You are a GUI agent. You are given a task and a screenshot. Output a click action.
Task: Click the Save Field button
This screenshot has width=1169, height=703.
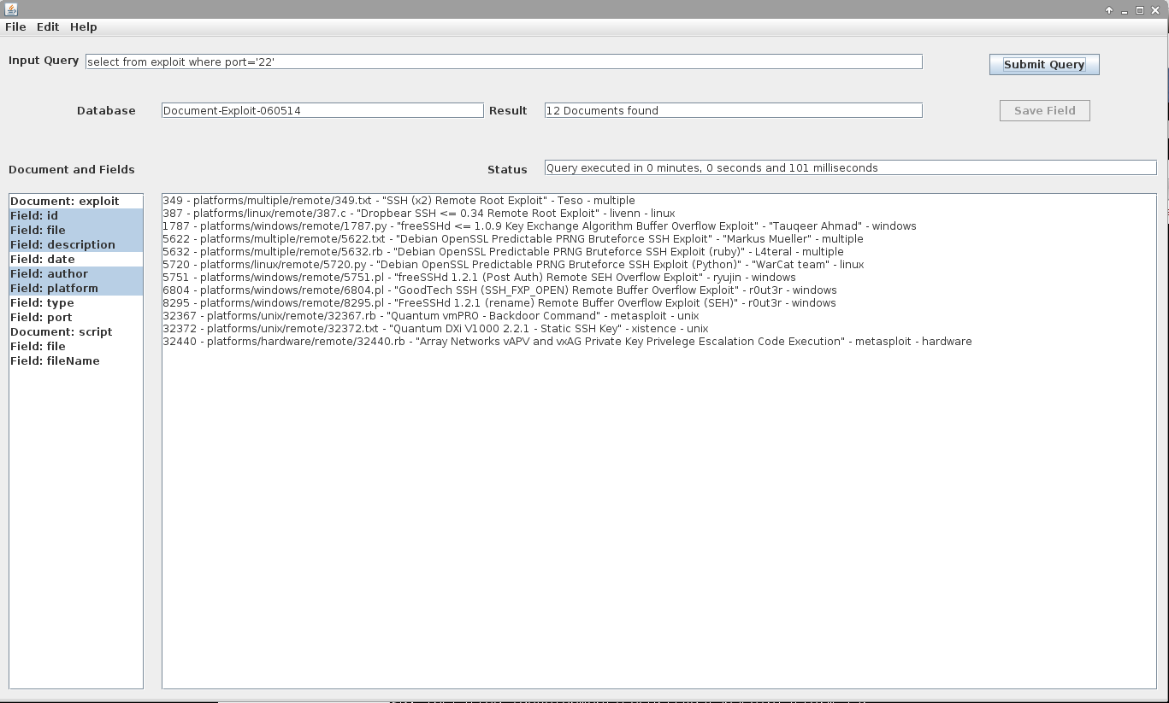[1044, 110]
